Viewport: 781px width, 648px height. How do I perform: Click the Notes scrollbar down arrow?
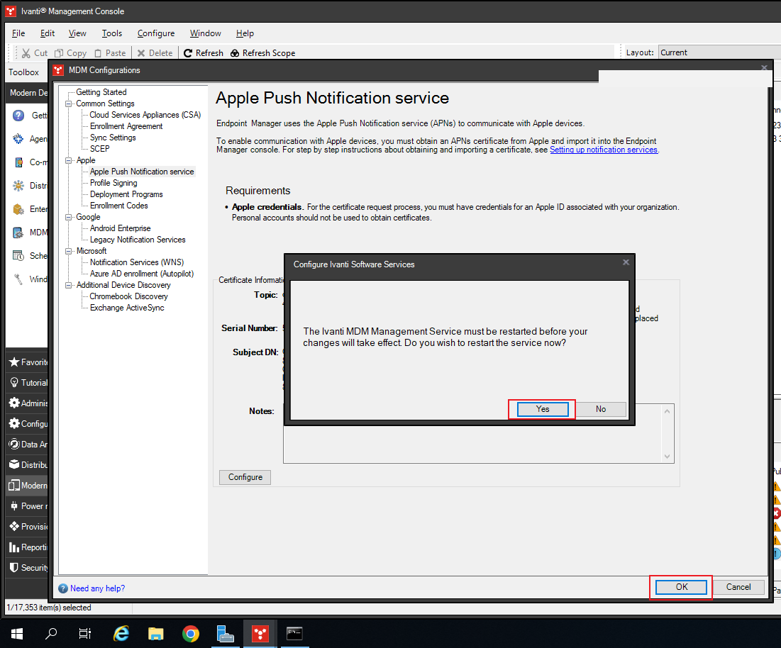667,457
